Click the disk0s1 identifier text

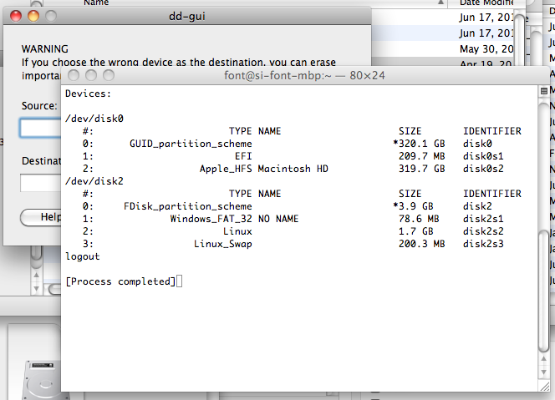coord(483,156)
